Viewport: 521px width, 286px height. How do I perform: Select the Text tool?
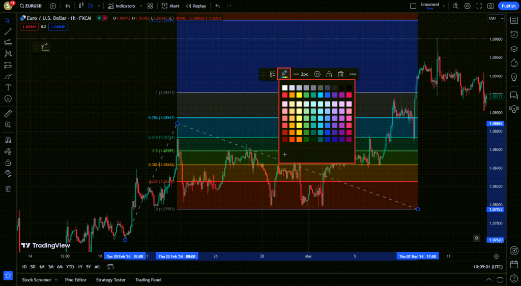(x=8, y=87)
